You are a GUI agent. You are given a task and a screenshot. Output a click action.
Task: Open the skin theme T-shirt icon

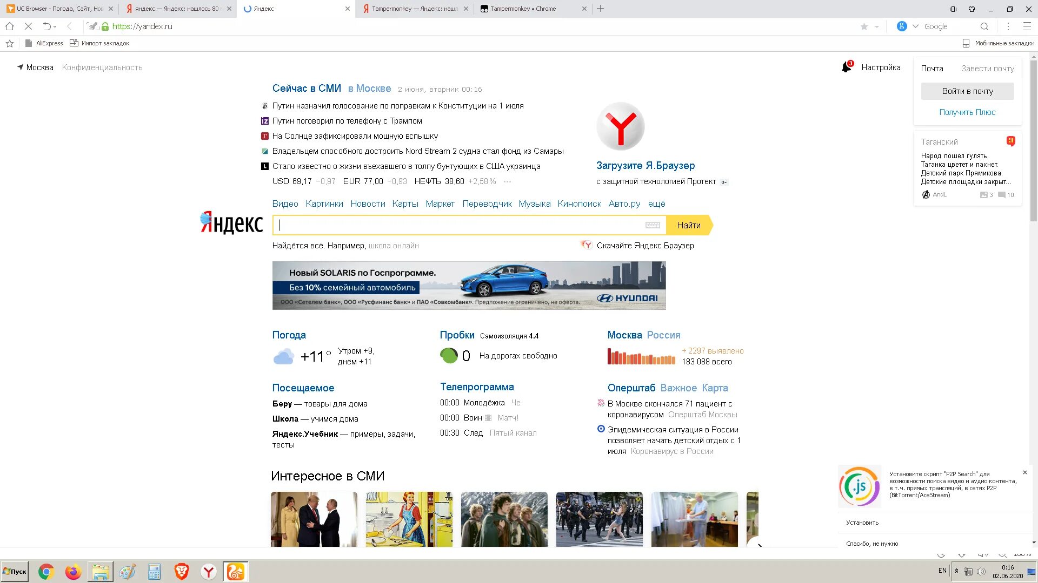click(972, 9)
